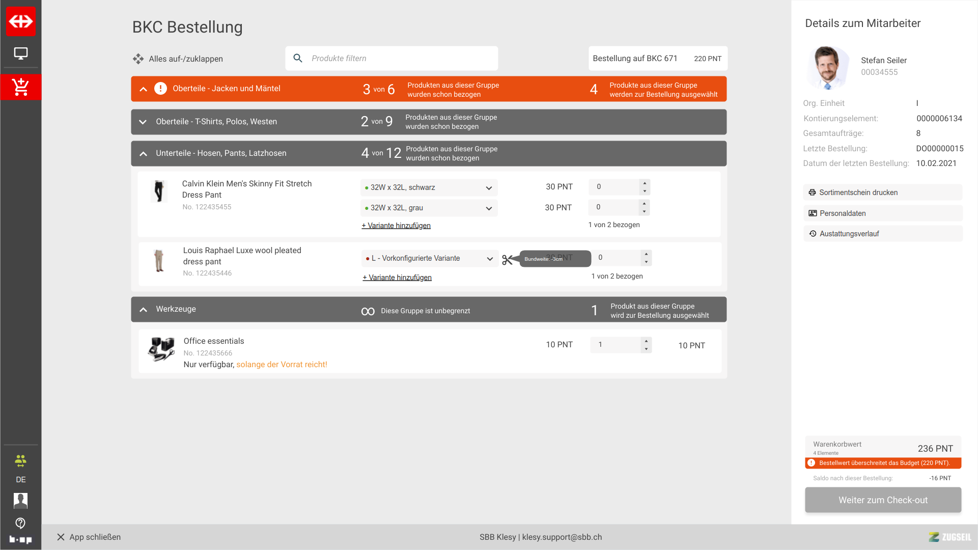Image resolution: width=978 pixels, height=550 pixels.
Task: Click the scissors alteration icon
Action: (x=507, y=260)
